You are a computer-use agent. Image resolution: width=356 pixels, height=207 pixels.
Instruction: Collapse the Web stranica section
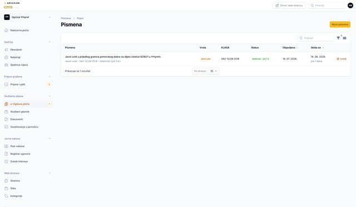coord(50,173)
